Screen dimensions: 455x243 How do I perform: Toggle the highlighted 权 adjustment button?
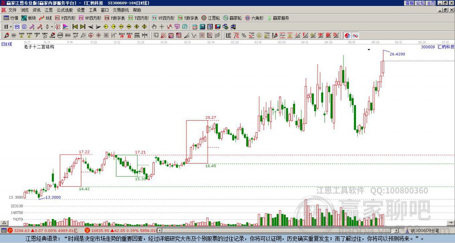[x=58, y=27]
